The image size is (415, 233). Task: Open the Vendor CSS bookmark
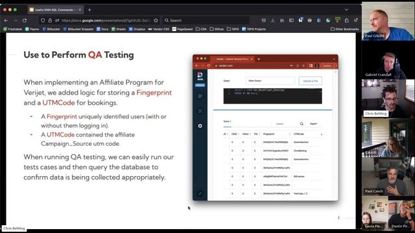[x=159, y=29]
